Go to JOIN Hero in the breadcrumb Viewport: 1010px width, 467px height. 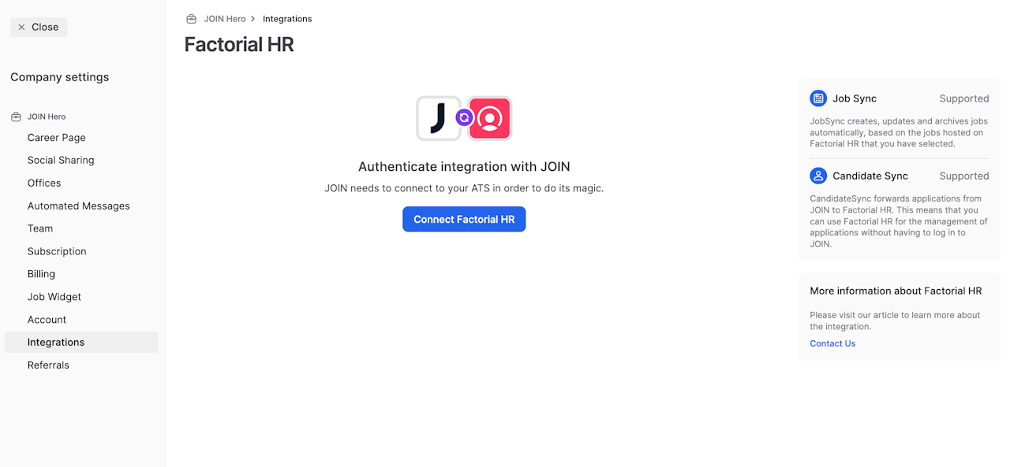(x=225, y=19)
